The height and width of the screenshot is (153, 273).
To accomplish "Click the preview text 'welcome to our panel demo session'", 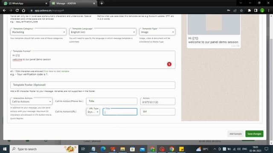I will [x=213, y=42].
